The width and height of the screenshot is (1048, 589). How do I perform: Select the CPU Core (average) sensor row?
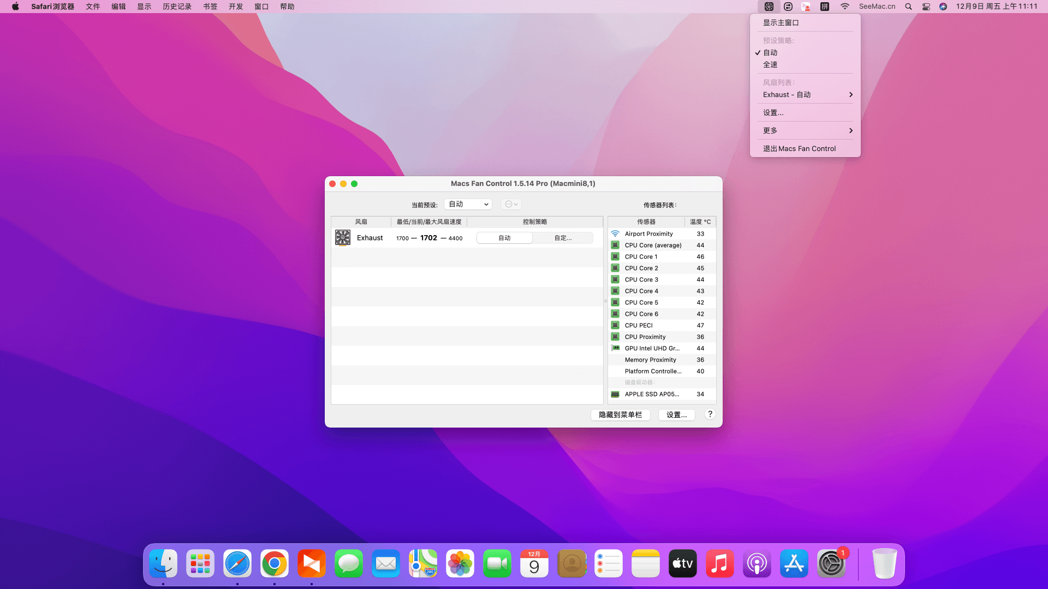click(662, 245)
